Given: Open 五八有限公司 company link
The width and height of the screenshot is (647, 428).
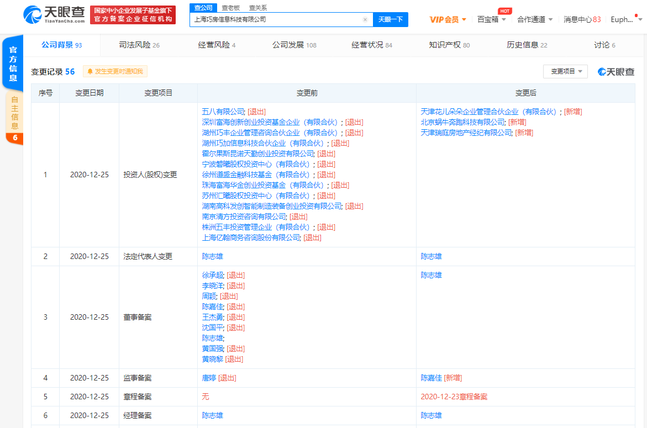Looking at the screenshot, I should pos(223,112).
